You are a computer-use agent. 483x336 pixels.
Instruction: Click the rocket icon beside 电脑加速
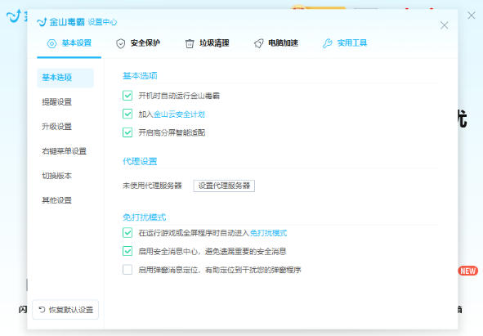(259, 43)
